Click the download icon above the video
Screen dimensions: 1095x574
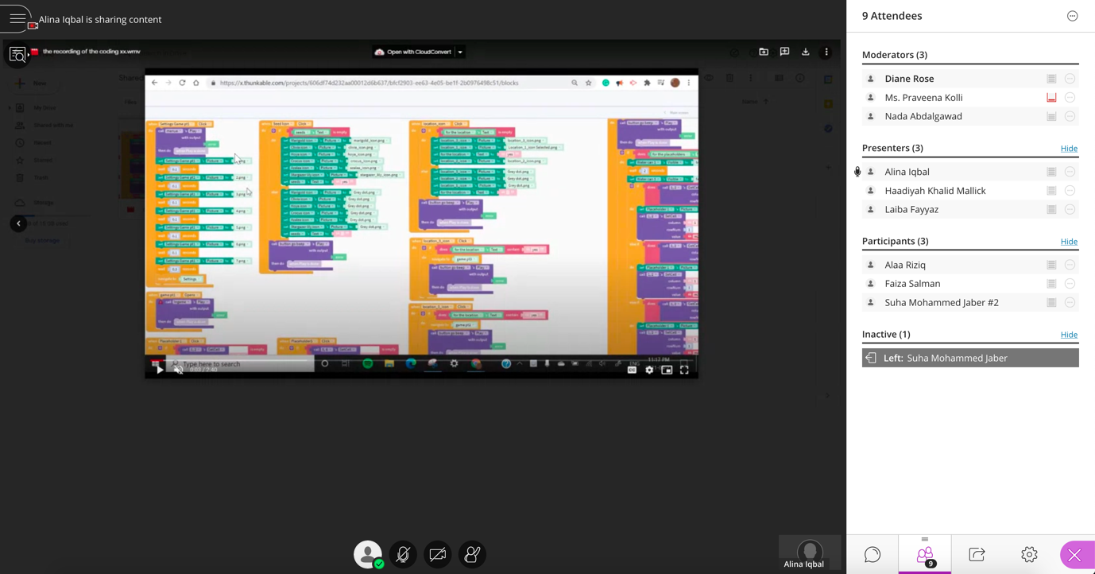[x=805, y=52]
